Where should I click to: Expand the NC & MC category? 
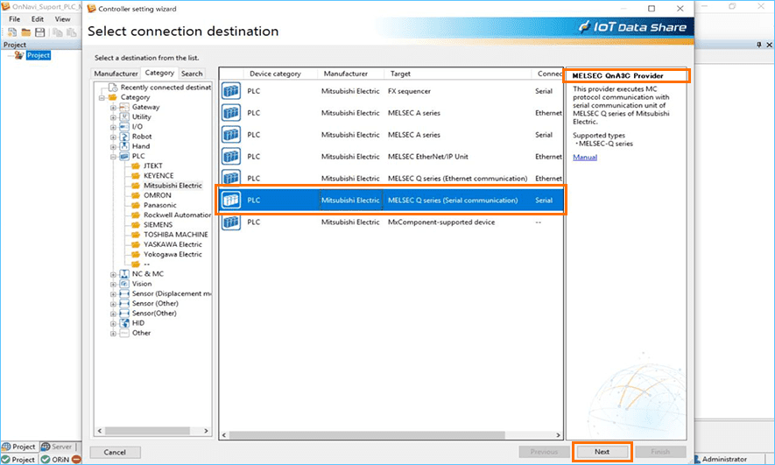tap(113, 274)
